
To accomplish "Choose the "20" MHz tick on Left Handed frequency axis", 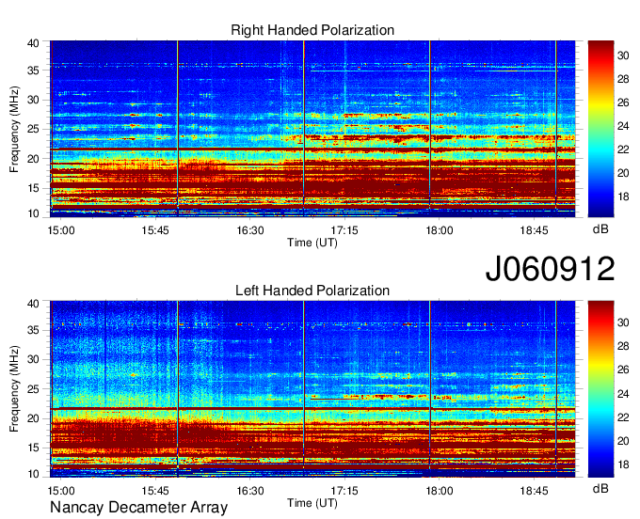I will [x=33, y=418].
